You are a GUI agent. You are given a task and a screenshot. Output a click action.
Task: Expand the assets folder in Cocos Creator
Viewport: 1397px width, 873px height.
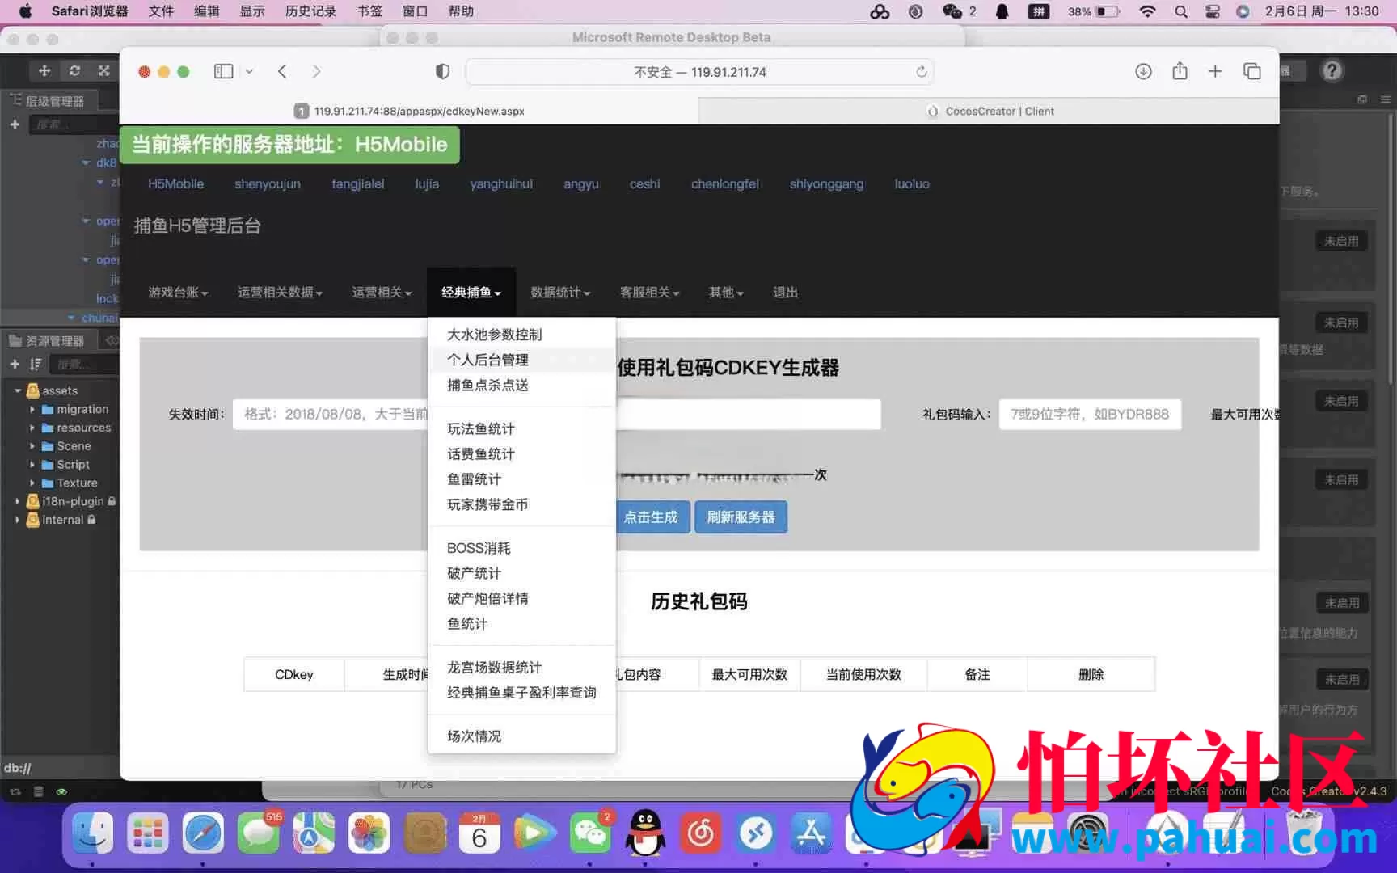(x=18, y=390)
